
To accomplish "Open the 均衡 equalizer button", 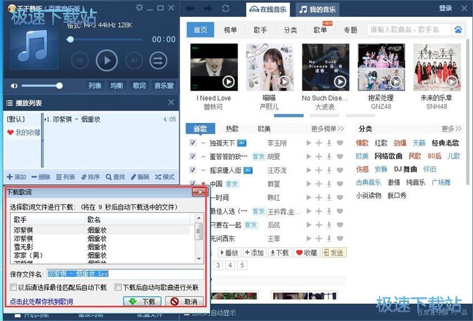I will pos(117,86).
